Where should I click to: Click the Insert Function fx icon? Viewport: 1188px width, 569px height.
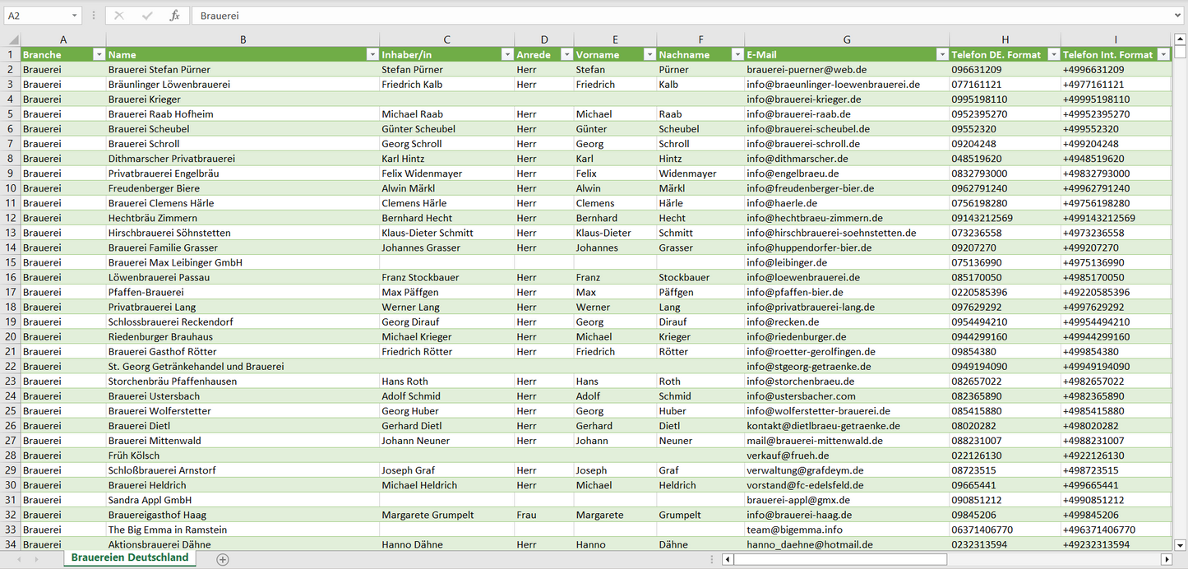point(174,16)
